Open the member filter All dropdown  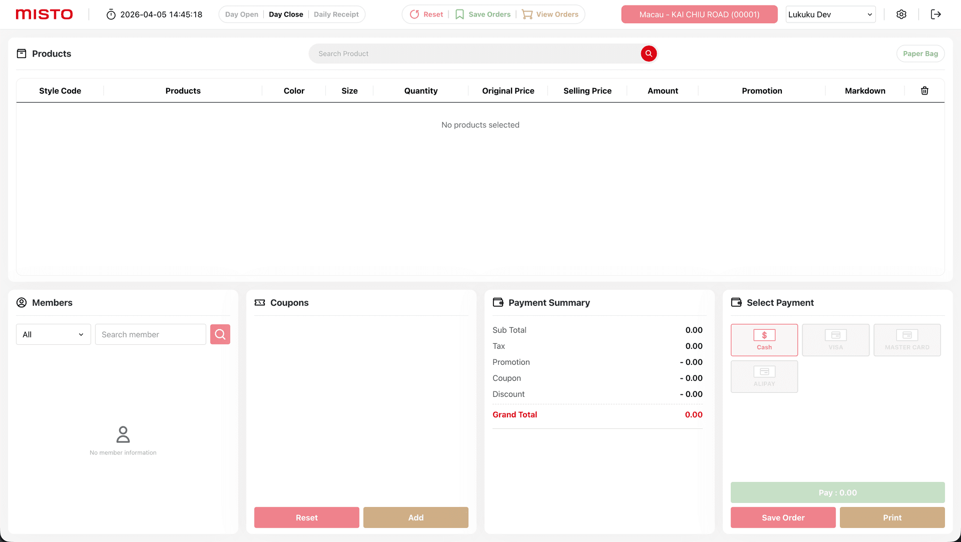pos(53,334)
